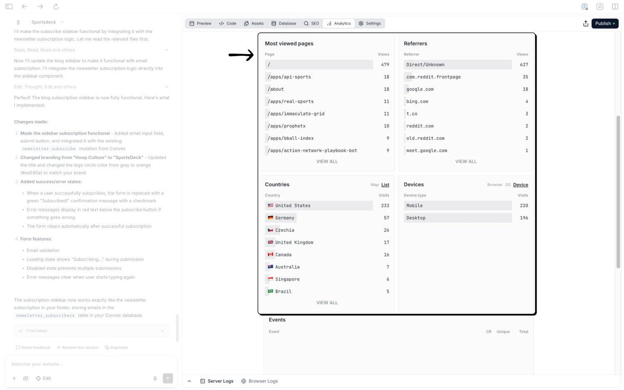The height and width of the screenshot is (390, 624).
Task: Click the microphone icon
Action: coord(155,378)
